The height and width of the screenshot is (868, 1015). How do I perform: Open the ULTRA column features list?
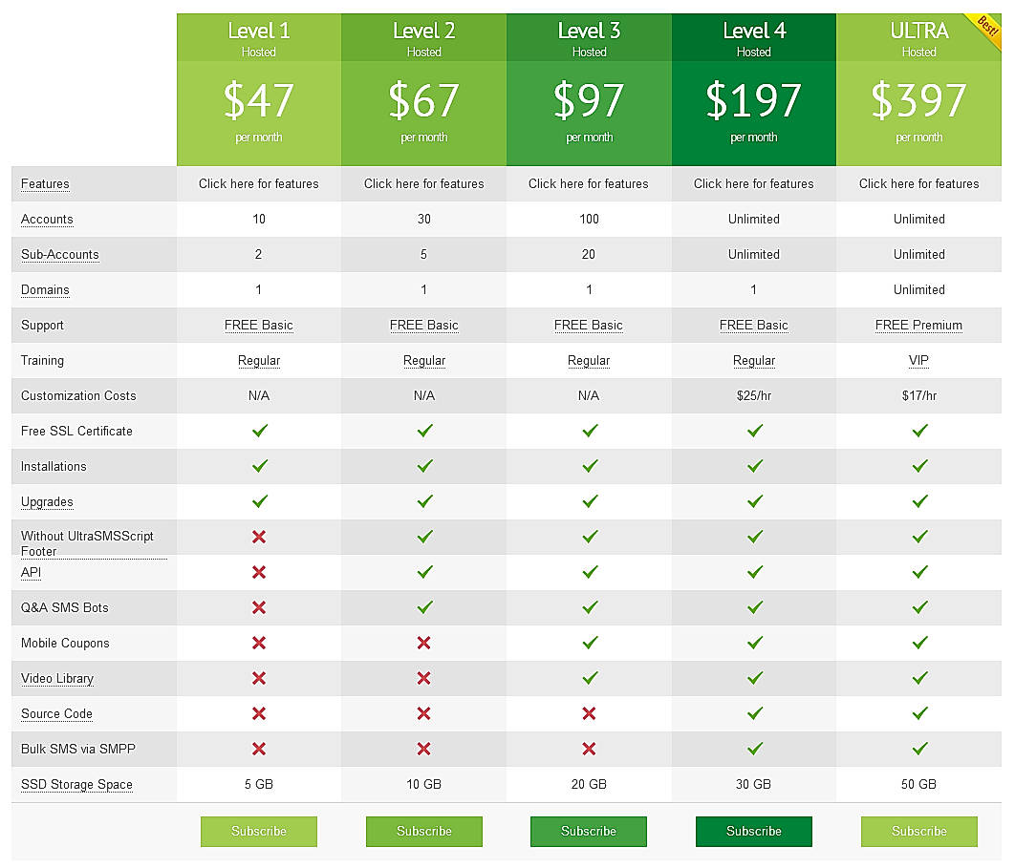pyautogui.click(x=918, y=183)
